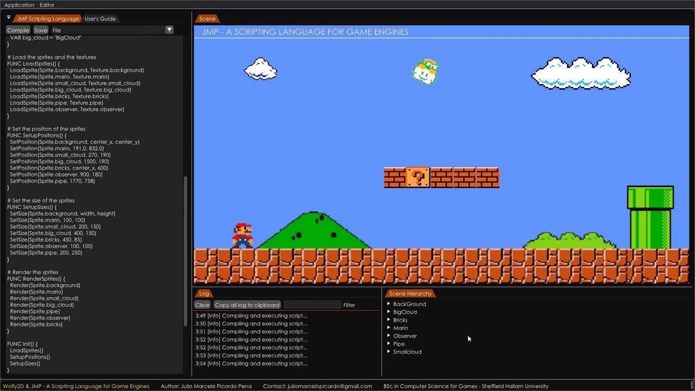The image size is (695, 391).
Task: Select the BackGround hierarchy item
Action: pos(409,304)
